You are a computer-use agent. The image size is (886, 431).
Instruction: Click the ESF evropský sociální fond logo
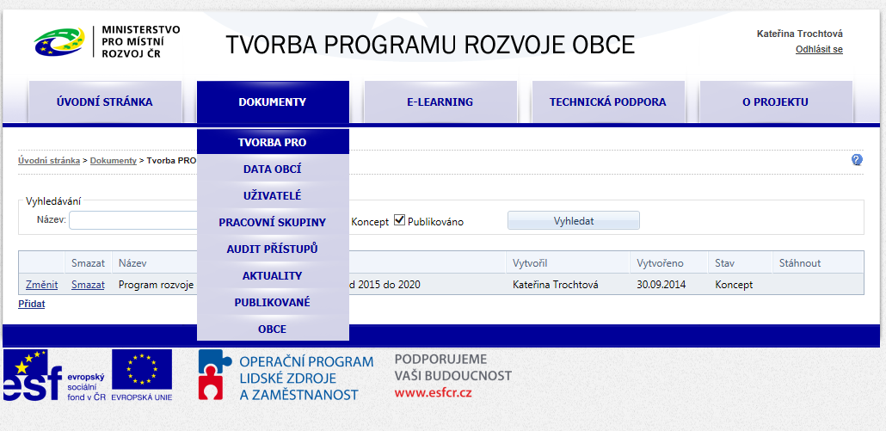tap(54, 375)
